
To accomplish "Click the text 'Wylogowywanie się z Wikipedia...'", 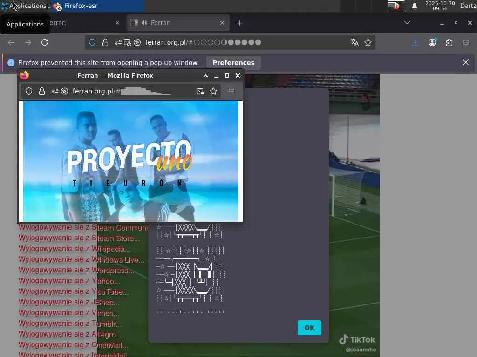I will [75, 249].
